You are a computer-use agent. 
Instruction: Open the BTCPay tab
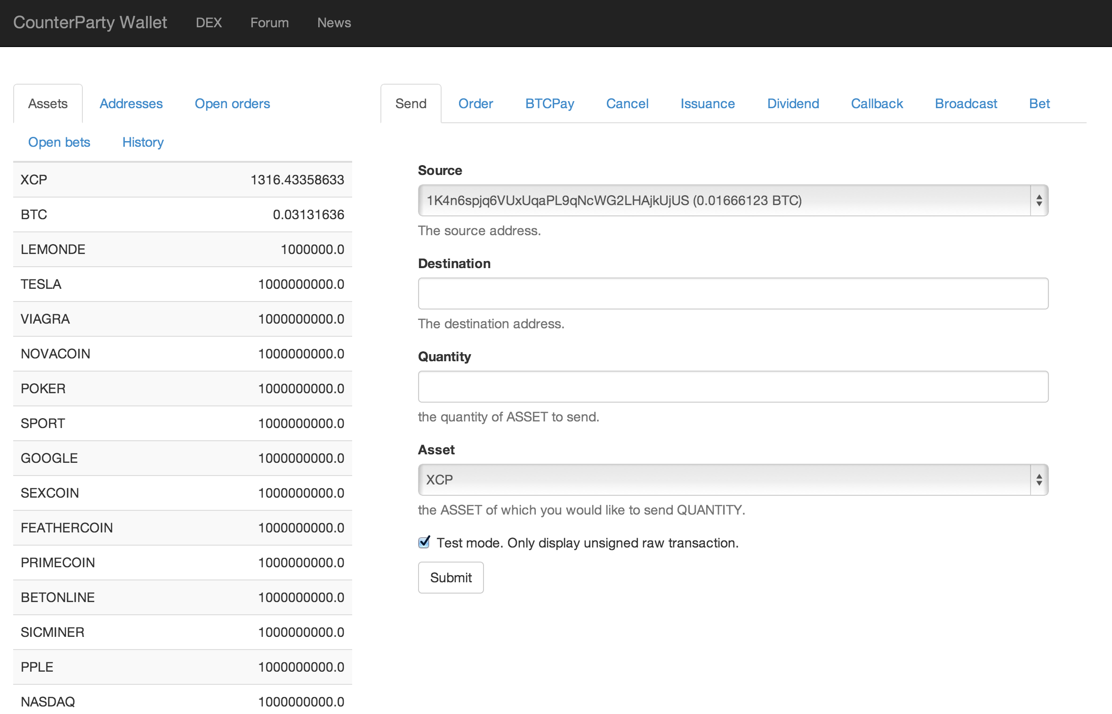point(549,103)
